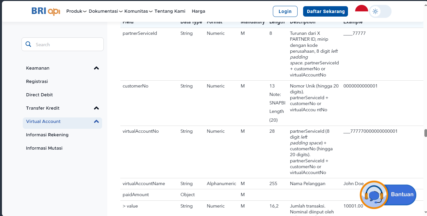Click the example value 10001.00
Viewport: 427px width, 216px height.
(353, 206)
